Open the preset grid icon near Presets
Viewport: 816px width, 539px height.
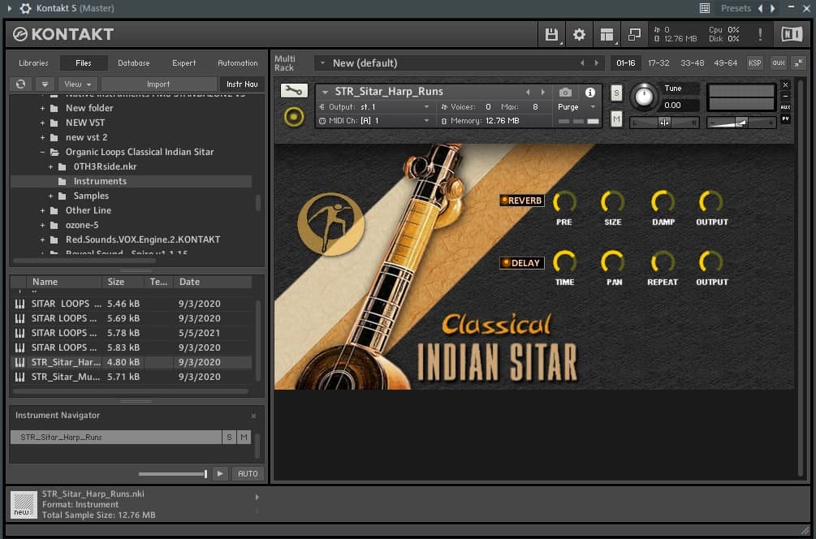pyautogui.click(x=705, y=8)
